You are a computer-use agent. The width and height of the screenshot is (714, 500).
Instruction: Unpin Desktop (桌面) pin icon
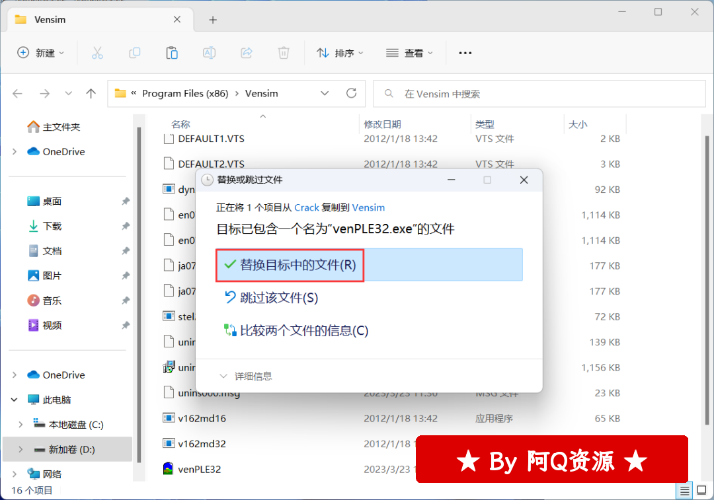pos(126,201)
